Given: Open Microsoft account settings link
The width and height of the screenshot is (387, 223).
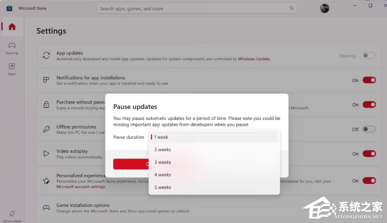Looking at the screenshot, I should 81,187.
